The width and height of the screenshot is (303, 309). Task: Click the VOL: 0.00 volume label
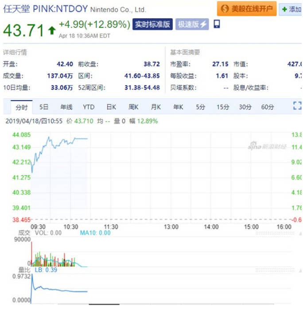[48, 233]
